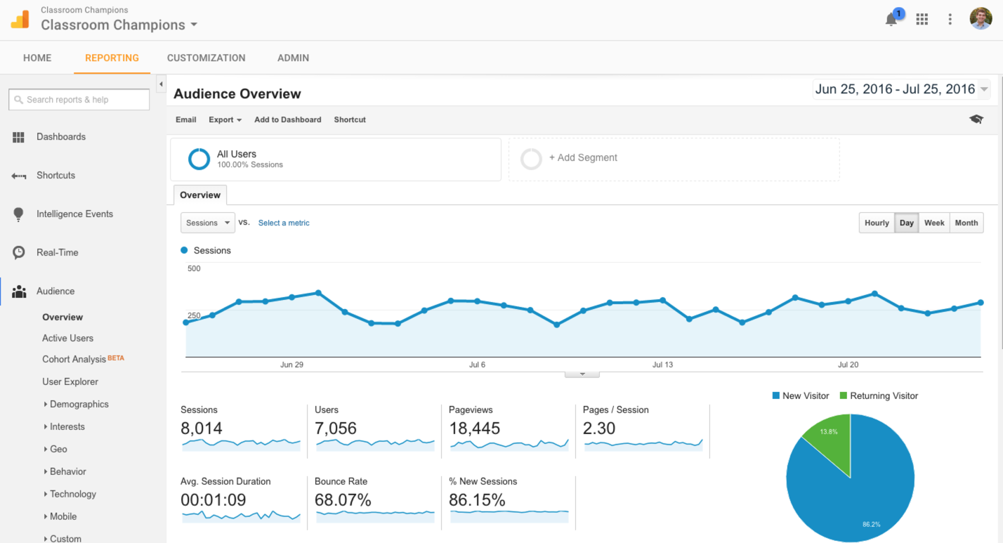Open the ADMIN tab
This screenshot has height=543, width=1003.
[293, 58]
